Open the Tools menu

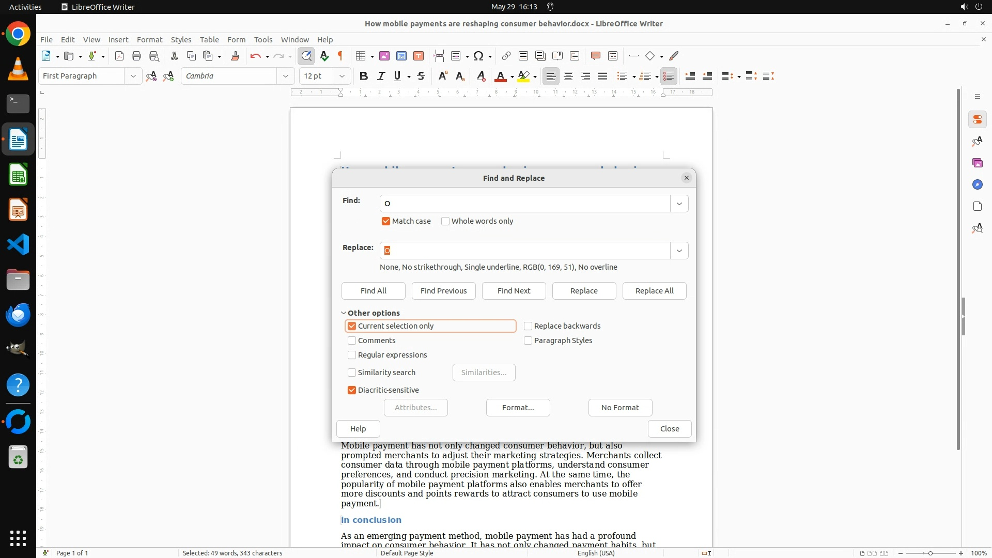(x=263, y=40)
